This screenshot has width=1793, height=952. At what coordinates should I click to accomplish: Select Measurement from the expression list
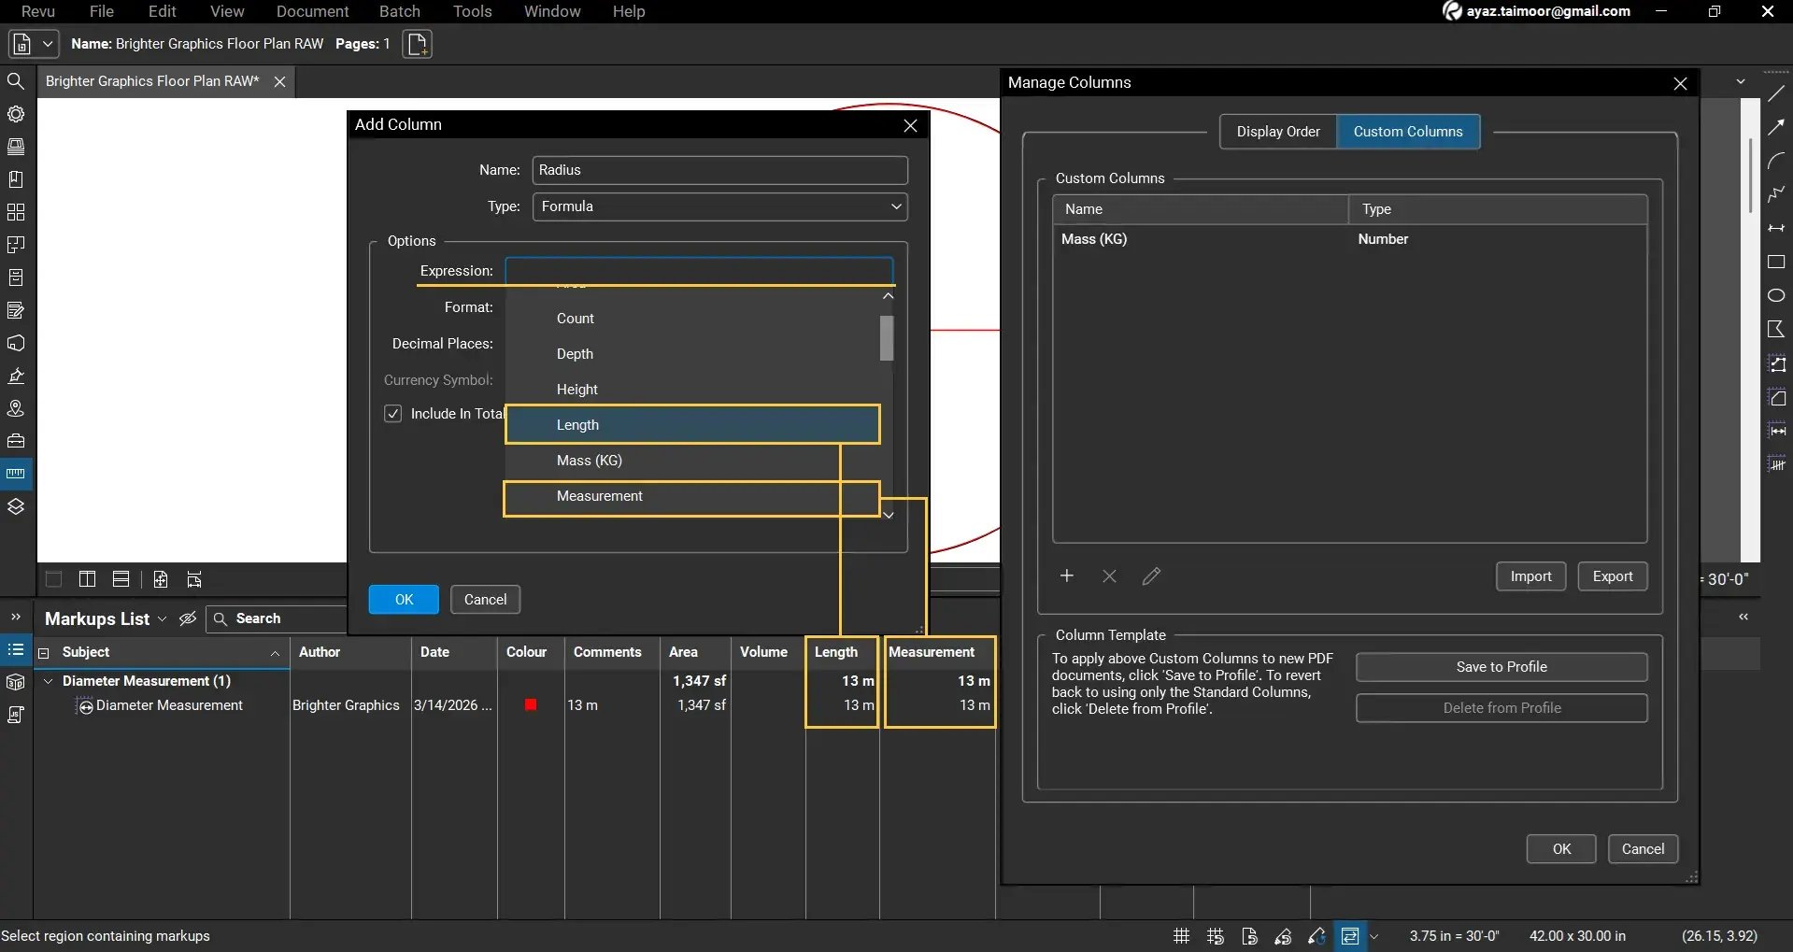pos(599,496)
